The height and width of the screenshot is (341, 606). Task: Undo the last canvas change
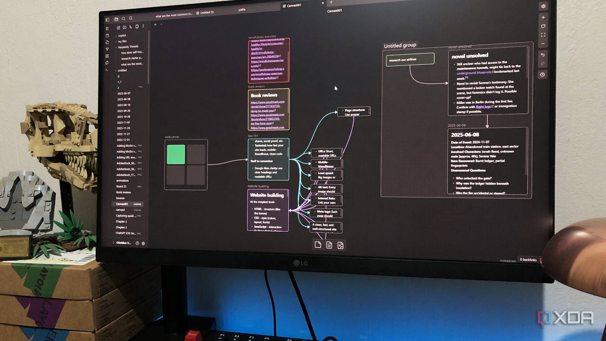(543, 55)
